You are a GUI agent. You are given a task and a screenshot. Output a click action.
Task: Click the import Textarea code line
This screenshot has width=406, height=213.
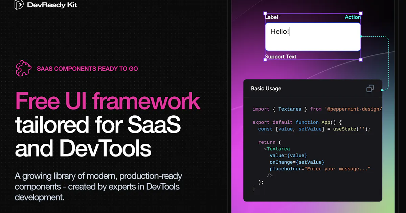point(317,109)
